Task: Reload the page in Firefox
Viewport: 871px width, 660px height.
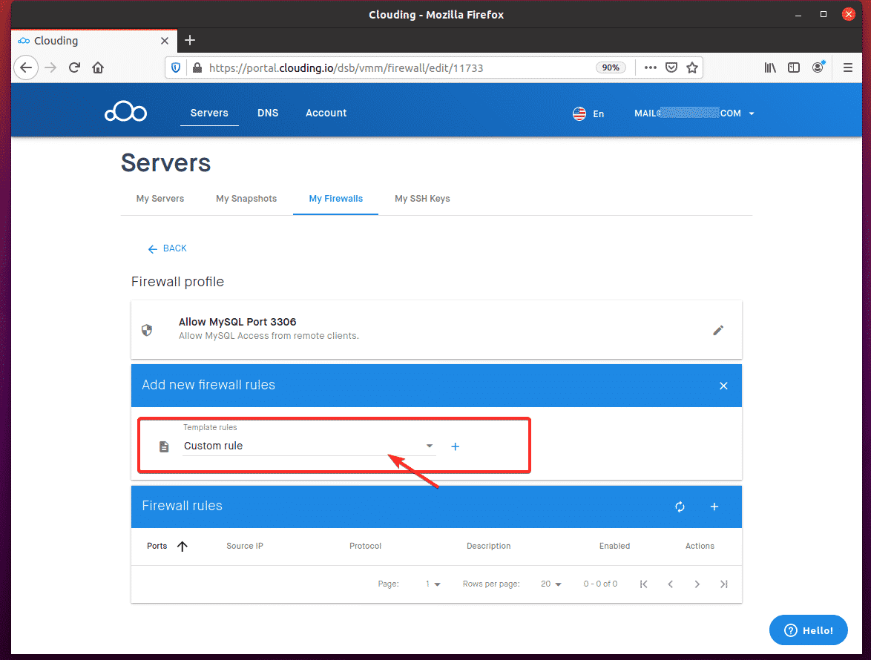Action: (x=74, y=67)
